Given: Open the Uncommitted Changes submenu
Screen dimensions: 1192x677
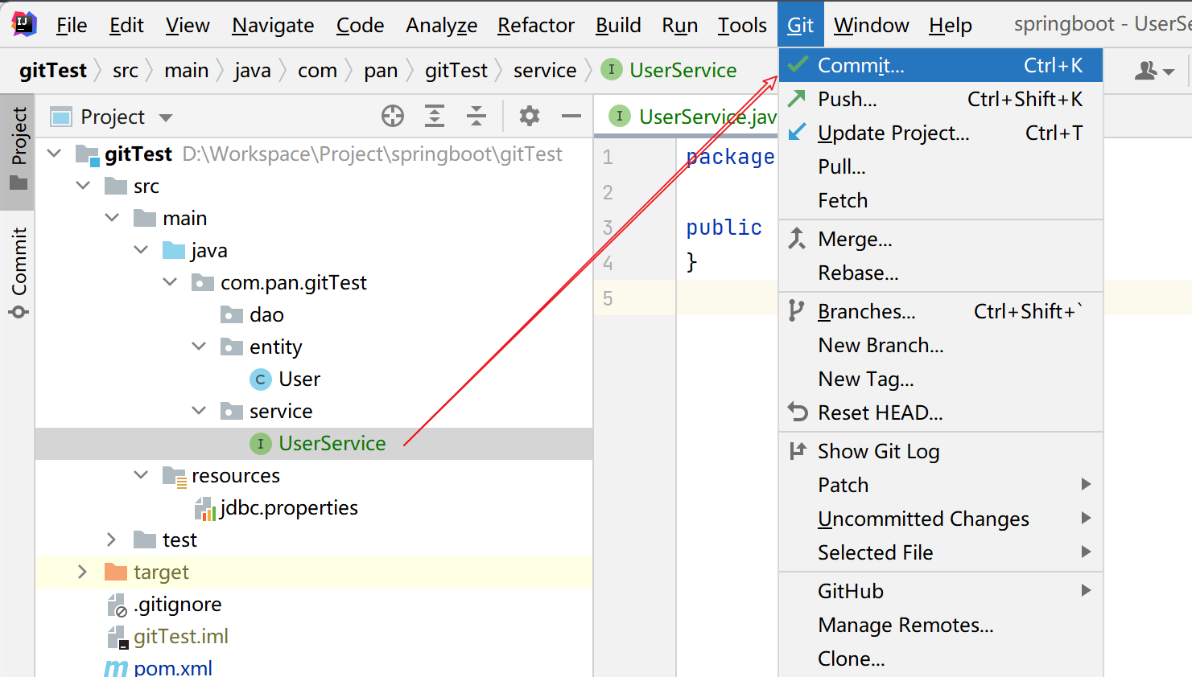Looking at the screenshot, I should click(x=923, y=519).
